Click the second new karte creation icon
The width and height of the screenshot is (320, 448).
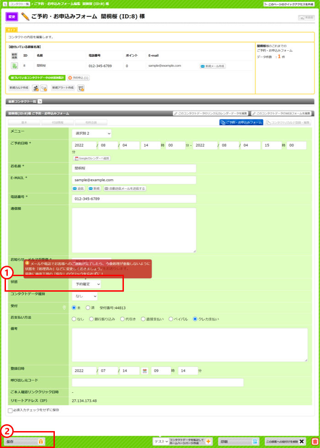pyautogui.click(x=43, y=88)
